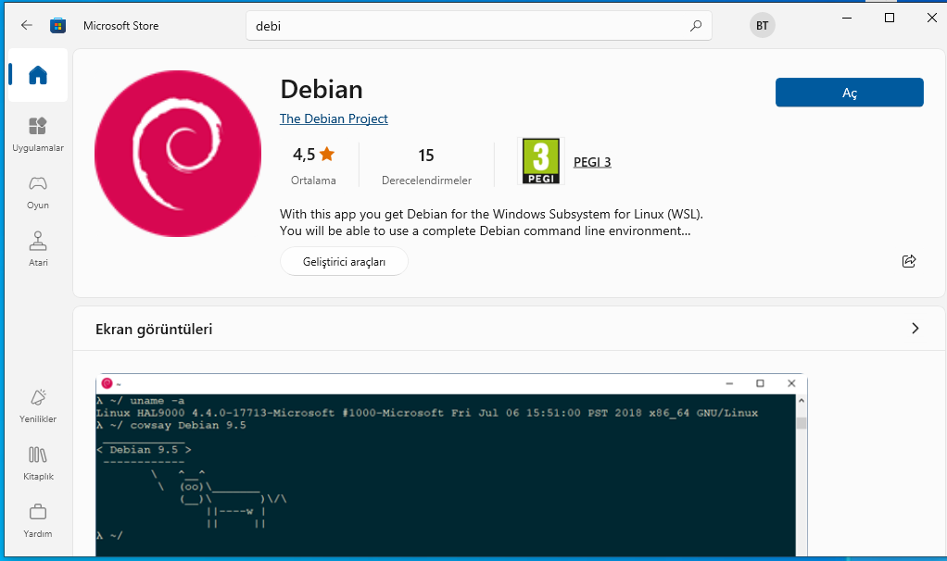The image size is (947, 561).
Task: Click the Debian app title
Action: click(x=322, y=89)
